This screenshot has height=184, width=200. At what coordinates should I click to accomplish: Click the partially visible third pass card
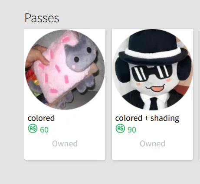coord(200,94)
